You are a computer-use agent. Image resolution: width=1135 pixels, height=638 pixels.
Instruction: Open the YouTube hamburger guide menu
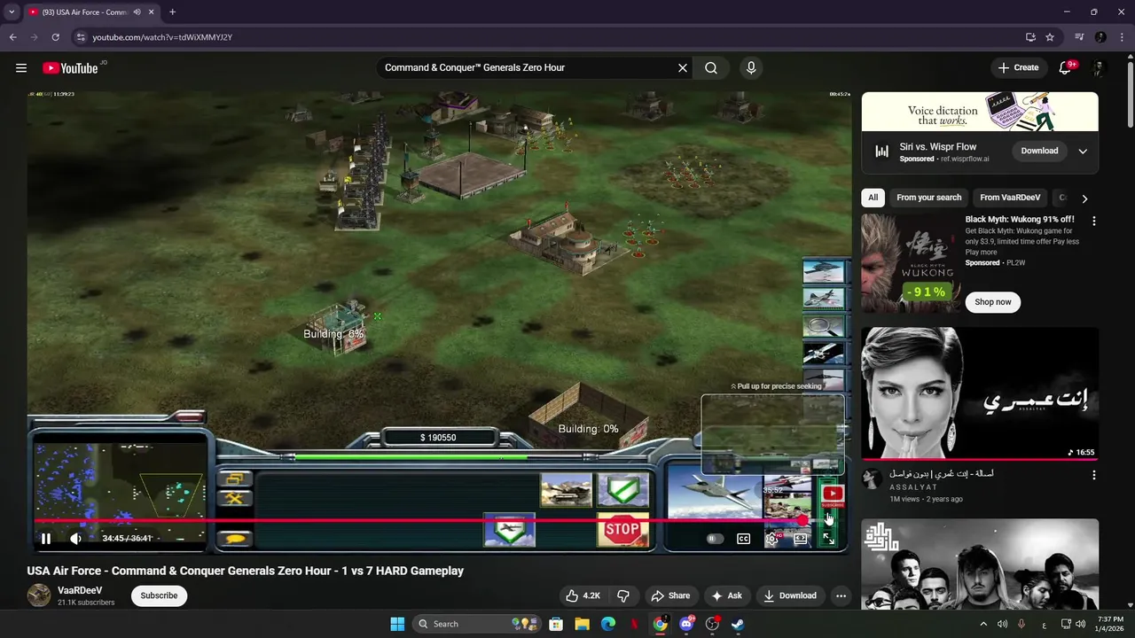(21, 67)
